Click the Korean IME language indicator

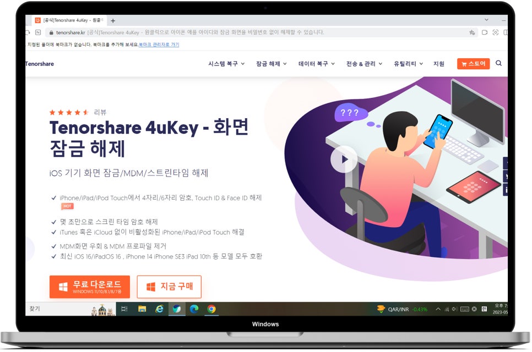[484, 309]
